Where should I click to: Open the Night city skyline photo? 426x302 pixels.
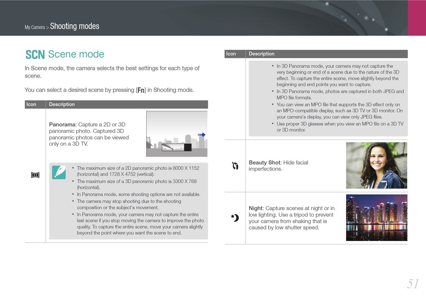[376, 218]
